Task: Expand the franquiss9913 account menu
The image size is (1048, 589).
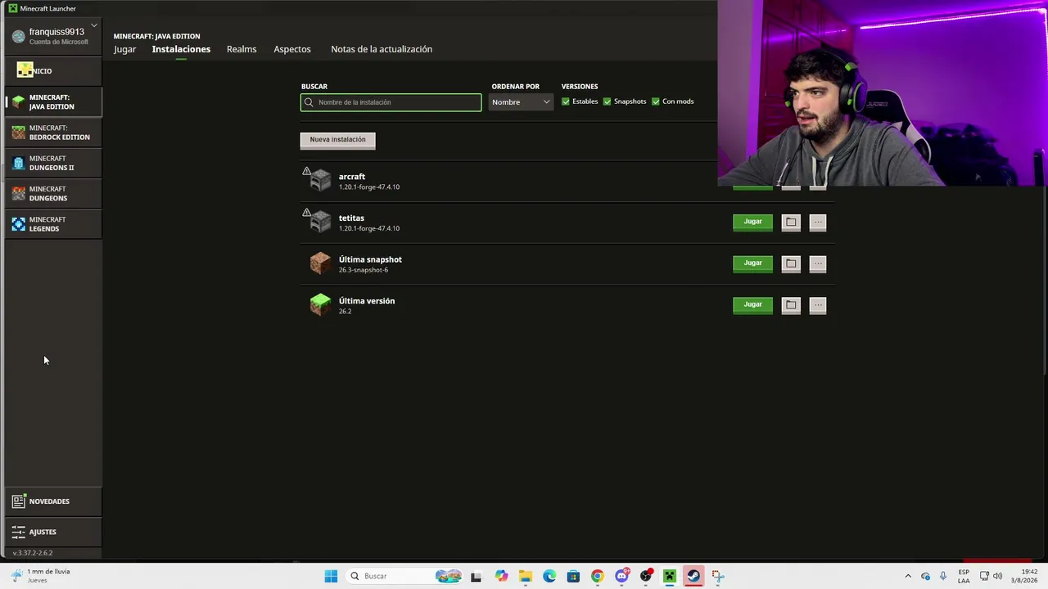Action: pyautogui.click(x=94, y=25)
